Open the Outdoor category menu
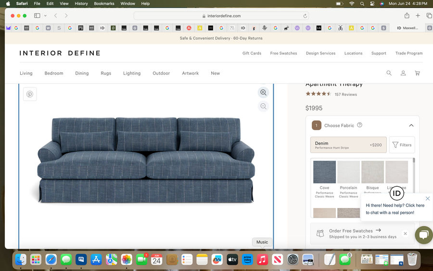The height and width of the screenshot is (271, 433). point(161,73)
